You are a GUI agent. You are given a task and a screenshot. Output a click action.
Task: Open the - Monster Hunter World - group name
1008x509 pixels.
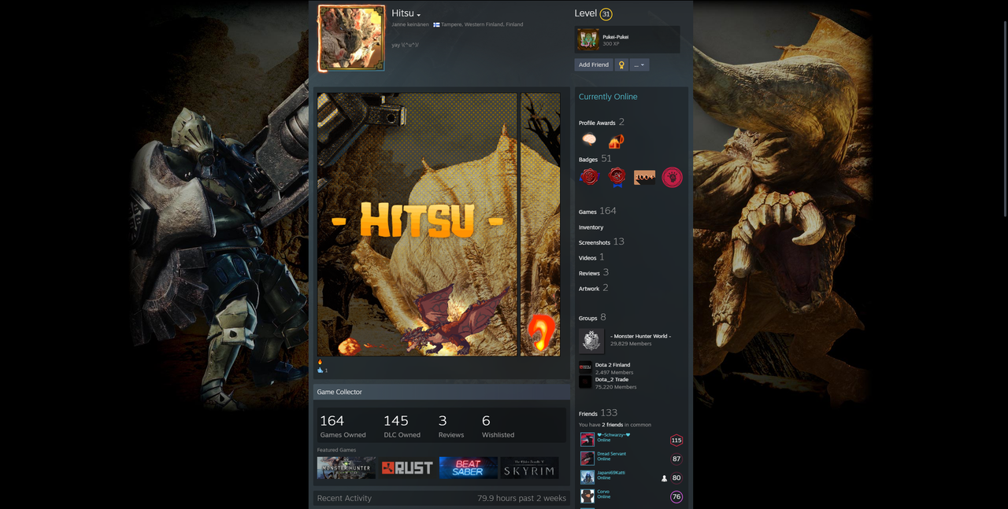(x=640, y=336)
